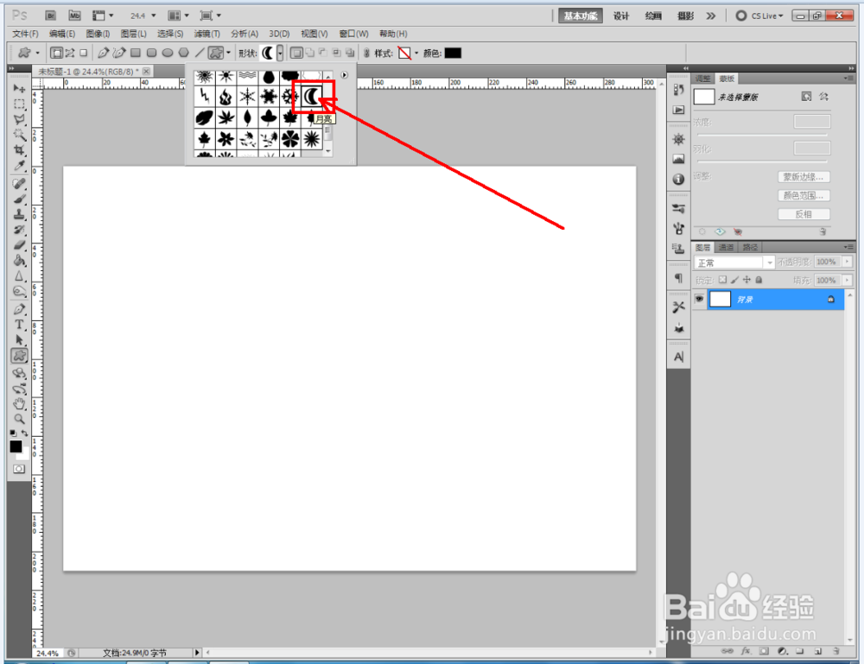Pick the flame shape in picker
Viewport: 864px width, 664px height.
point(226,97)
